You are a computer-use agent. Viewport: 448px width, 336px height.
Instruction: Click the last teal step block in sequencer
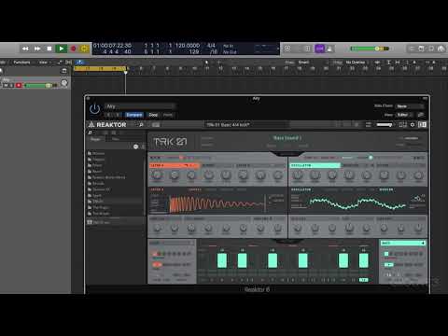(x=364, y=260)
